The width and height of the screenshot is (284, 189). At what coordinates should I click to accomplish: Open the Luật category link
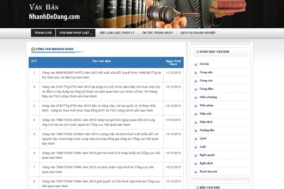click(x=203, y=146)
